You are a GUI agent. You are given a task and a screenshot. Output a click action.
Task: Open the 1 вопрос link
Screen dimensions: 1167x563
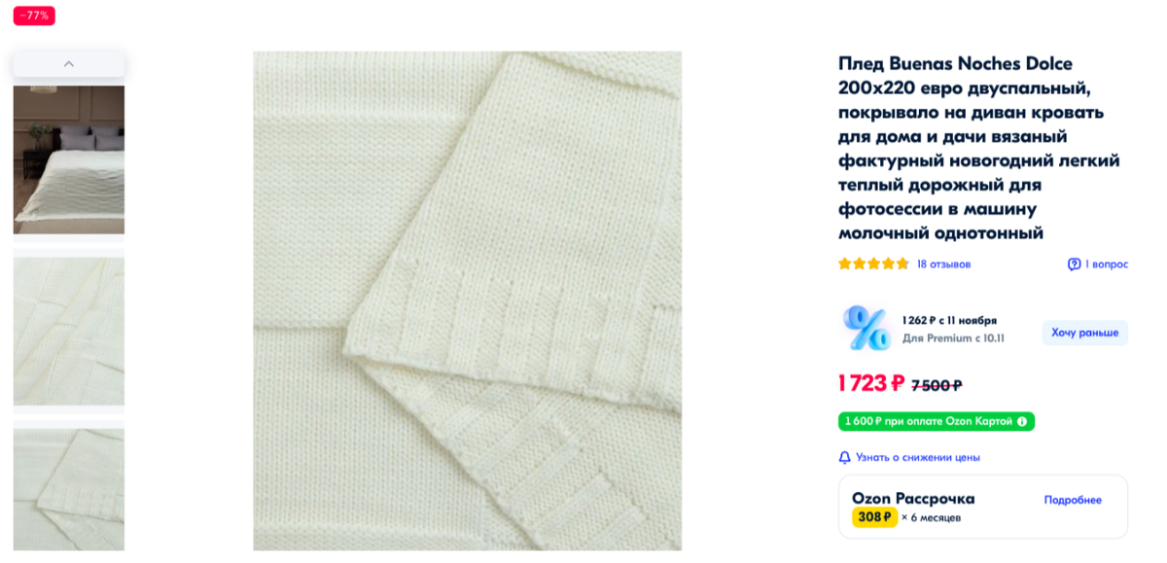[x=1107, y=264]
